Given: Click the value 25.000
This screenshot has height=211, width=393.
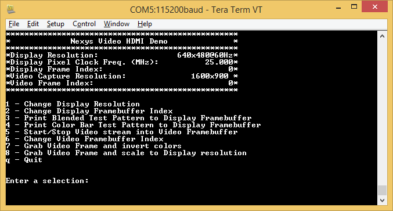Looking at the screenshot, I should tap(219, 62).
